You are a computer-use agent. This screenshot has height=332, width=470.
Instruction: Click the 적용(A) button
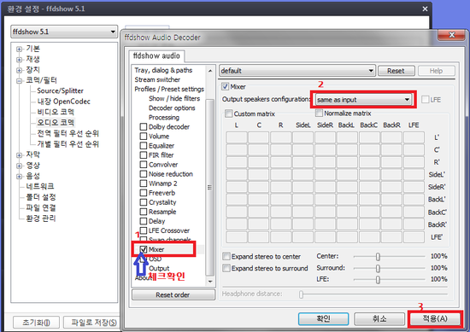[435, 318]
